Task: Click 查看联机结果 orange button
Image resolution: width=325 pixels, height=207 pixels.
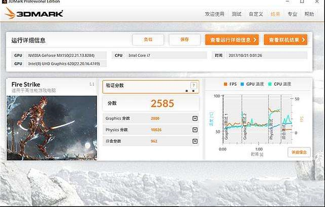Action: (x=285, y=40)
